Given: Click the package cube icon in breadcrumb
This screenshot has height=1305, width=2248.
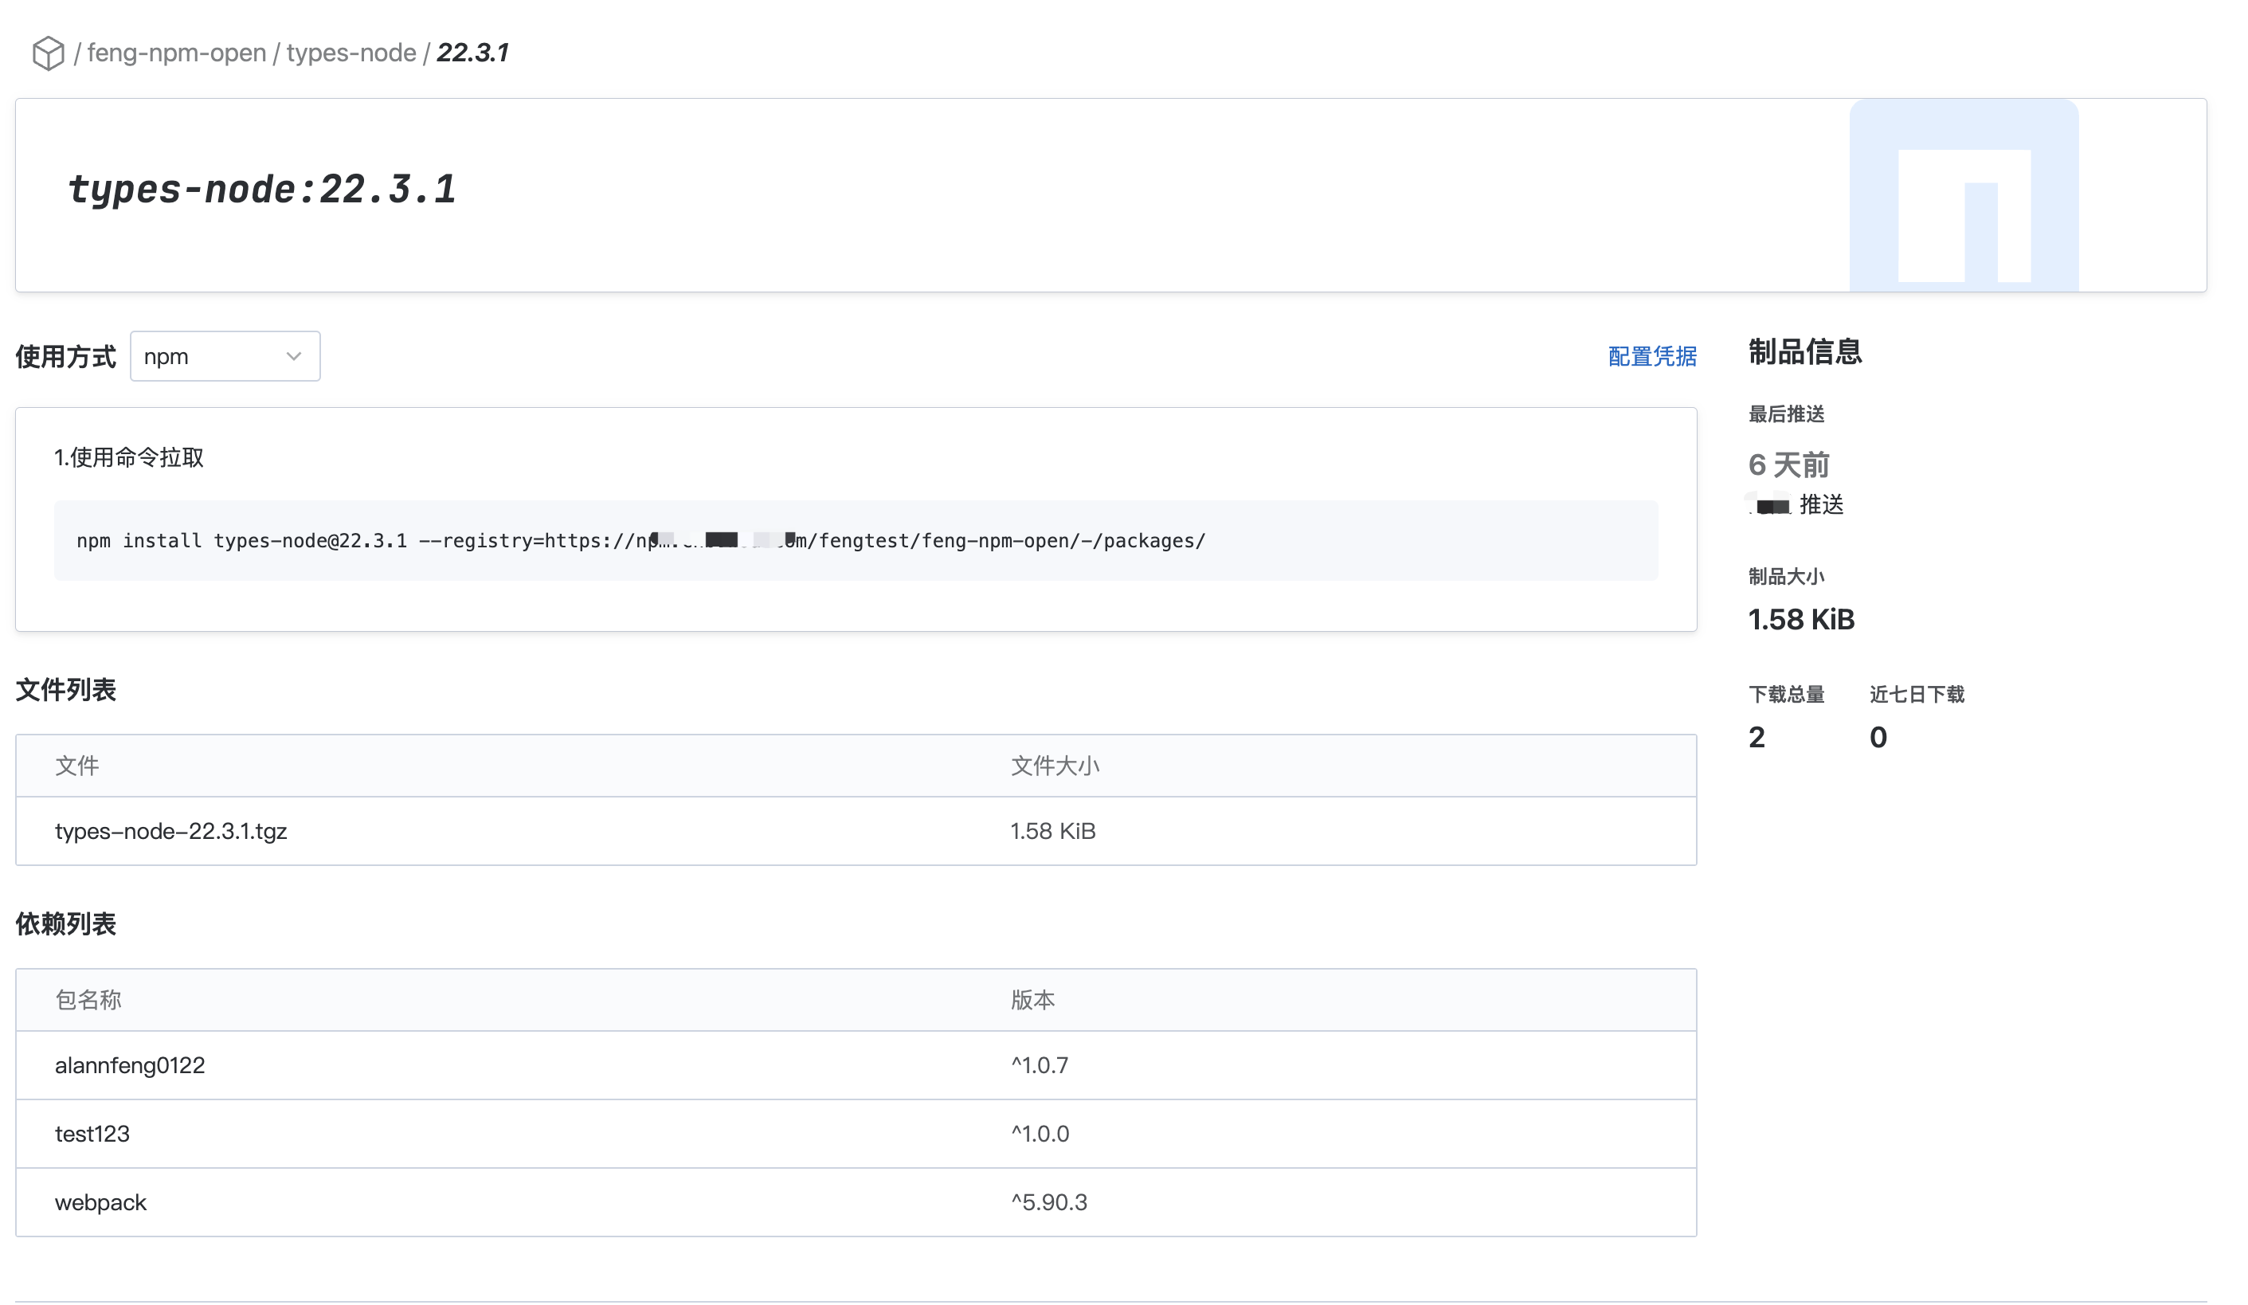Looking at the screenshot, I should [48, 53].
